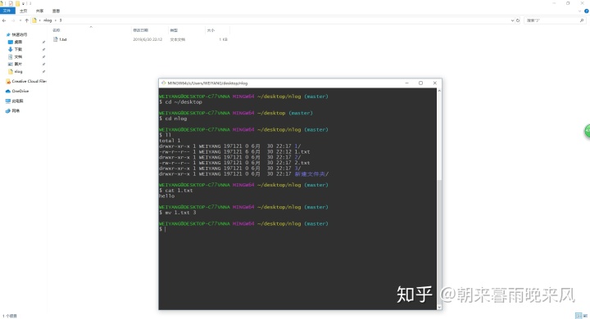Open the quick access toolbar dropdown

coord(23,4)
